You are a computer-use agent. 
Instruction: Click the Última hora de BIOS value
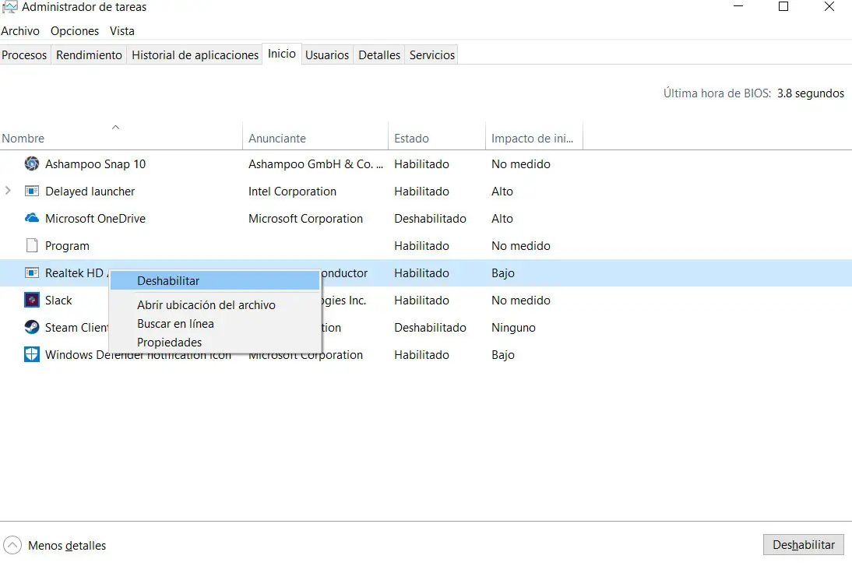point(810,93)
